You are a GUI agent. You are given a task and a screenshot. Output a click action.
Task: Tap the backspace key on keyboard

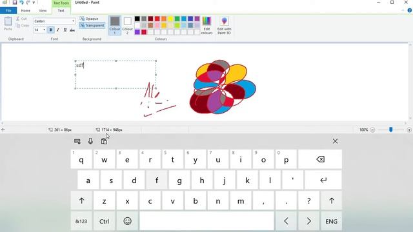tap(320, 159)
